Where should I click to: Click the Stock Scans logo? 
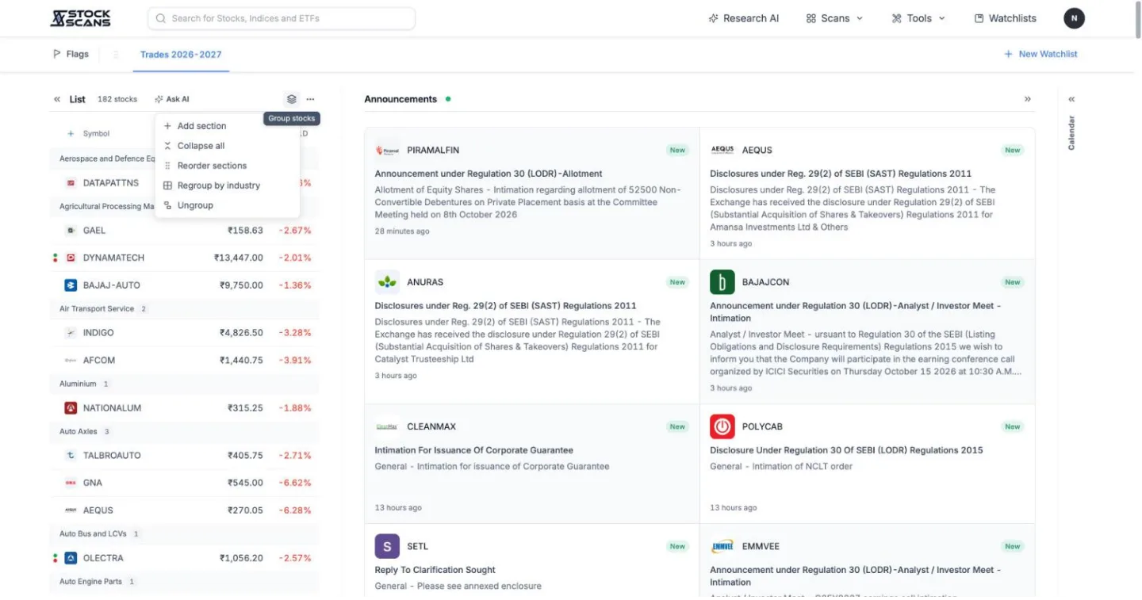click(80, 18)
